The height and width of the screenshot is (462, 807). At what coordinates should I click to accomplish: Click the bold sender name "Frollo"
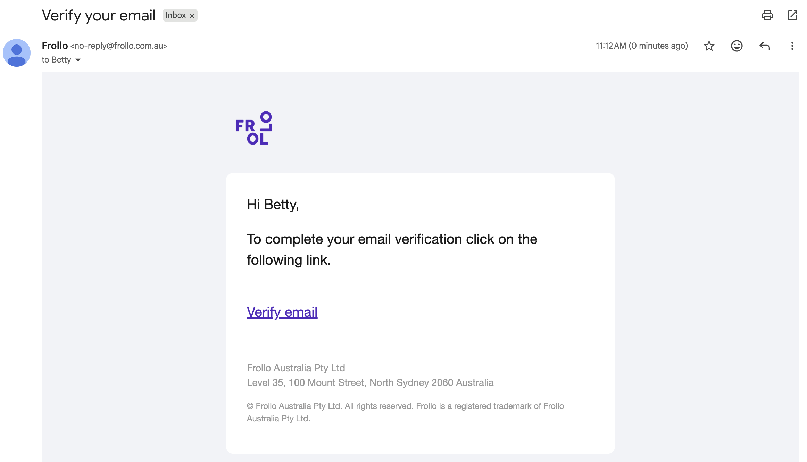click(55, 46)
